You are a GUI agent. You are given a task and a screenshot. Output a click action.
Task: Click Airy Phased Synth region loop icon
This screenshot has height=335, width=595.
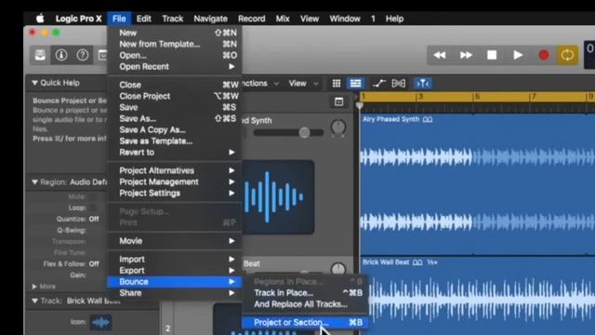coord(428,119)
